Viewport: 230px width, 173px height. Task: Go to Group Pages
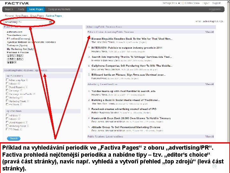click(x=37, y=16)
